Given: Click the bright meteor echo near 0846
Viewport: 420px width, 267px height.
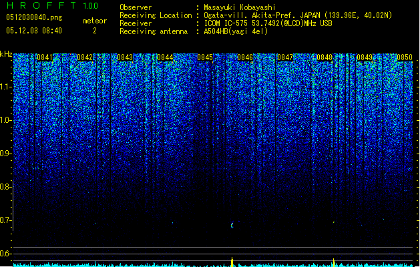Looking at the screenshot, I should (232, 225).
